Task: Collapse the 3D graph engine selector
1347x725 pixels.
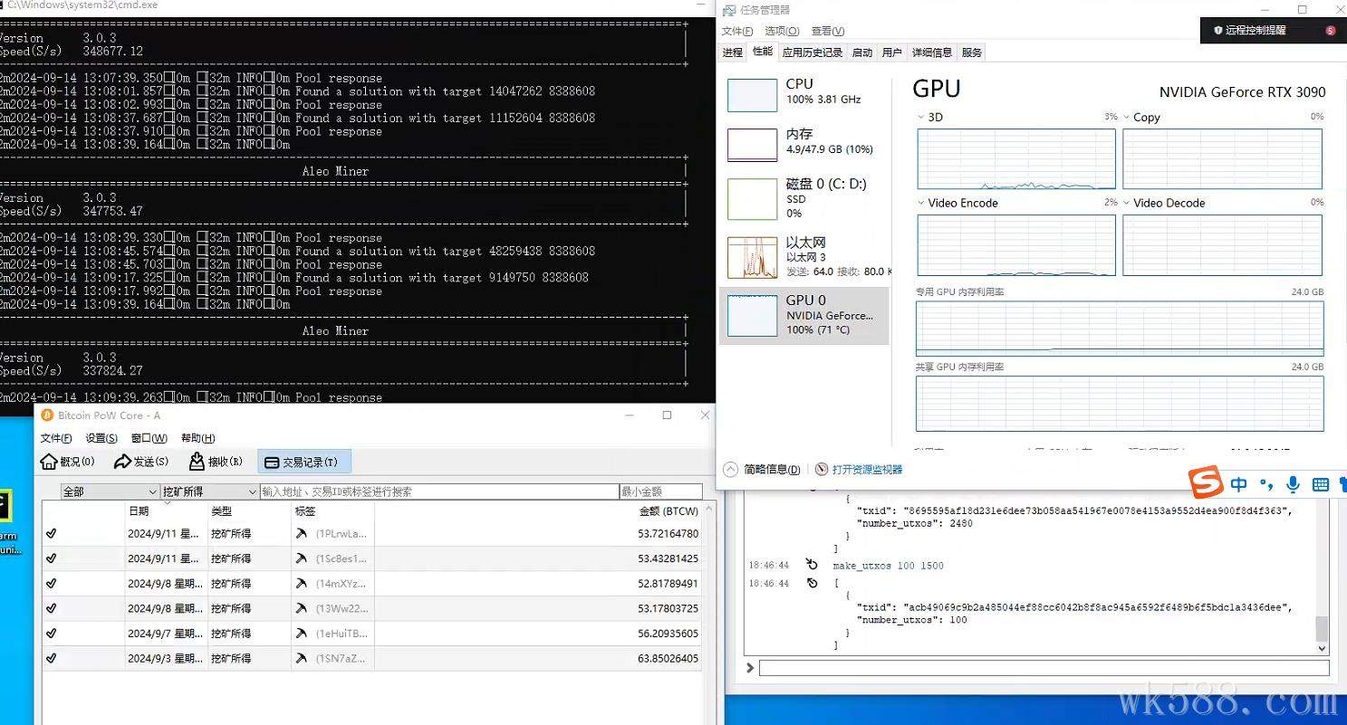Action: (x=921, y=117)
